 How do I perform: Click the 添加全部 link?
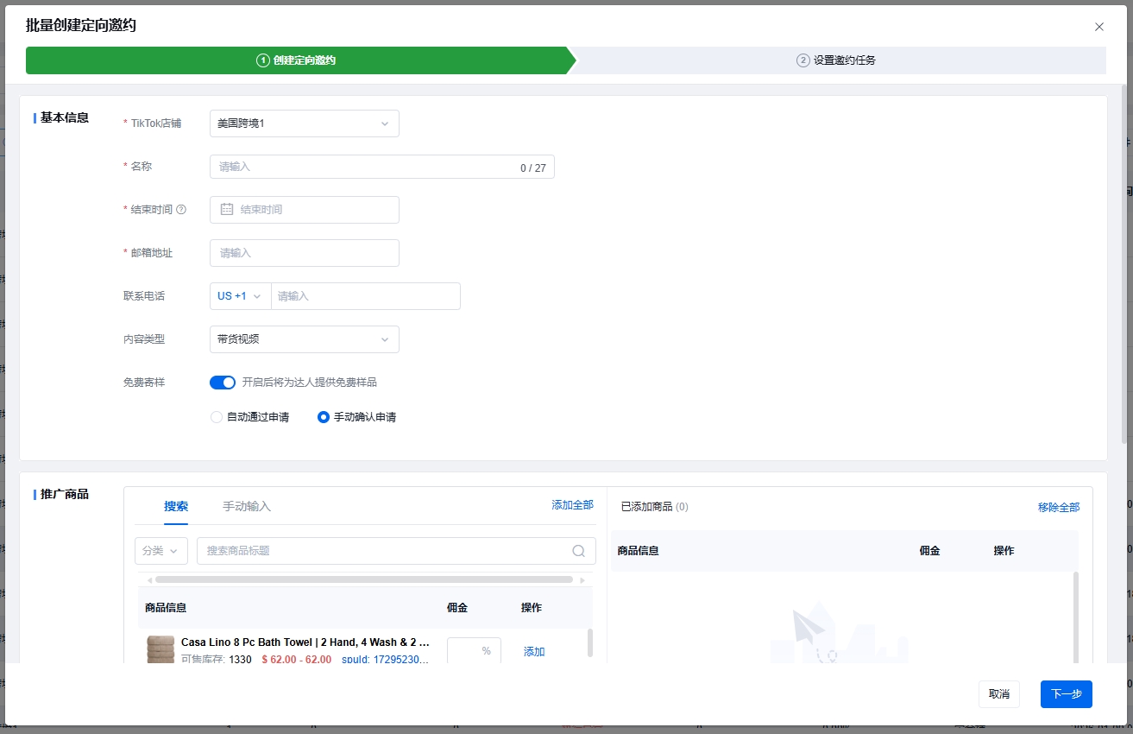pyautogui.click(x=572, y=505)
